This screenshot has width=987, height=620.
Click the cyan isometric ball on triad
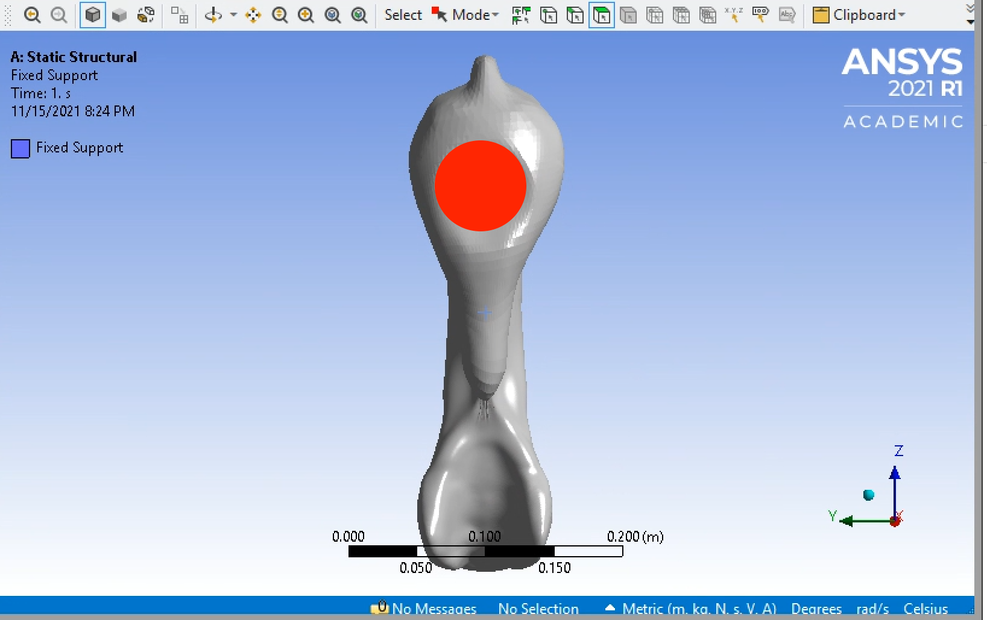[869, 495]
